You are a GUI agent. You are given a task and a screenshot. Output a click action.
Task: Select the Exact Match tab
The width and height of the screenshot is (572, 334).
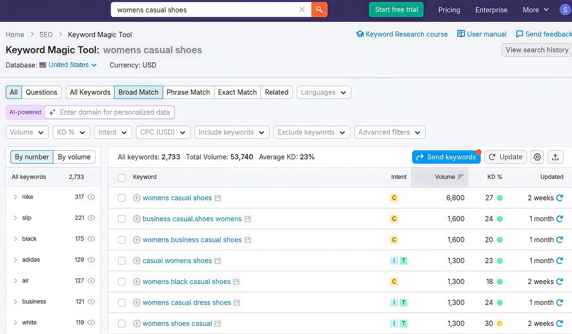pos(237,92)
